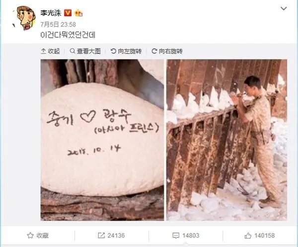Image resolution: width=298 pixels, height=247 pixels.
Task: Select the soldier at fence photo thumbnail
Action: 227,140
